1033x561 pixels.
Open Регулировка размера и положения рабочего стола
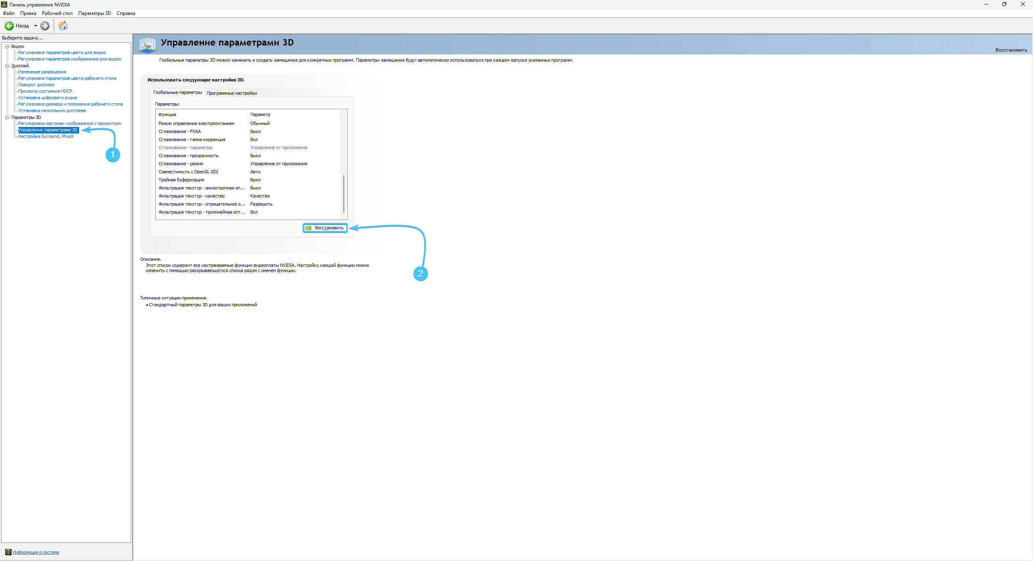71,104
